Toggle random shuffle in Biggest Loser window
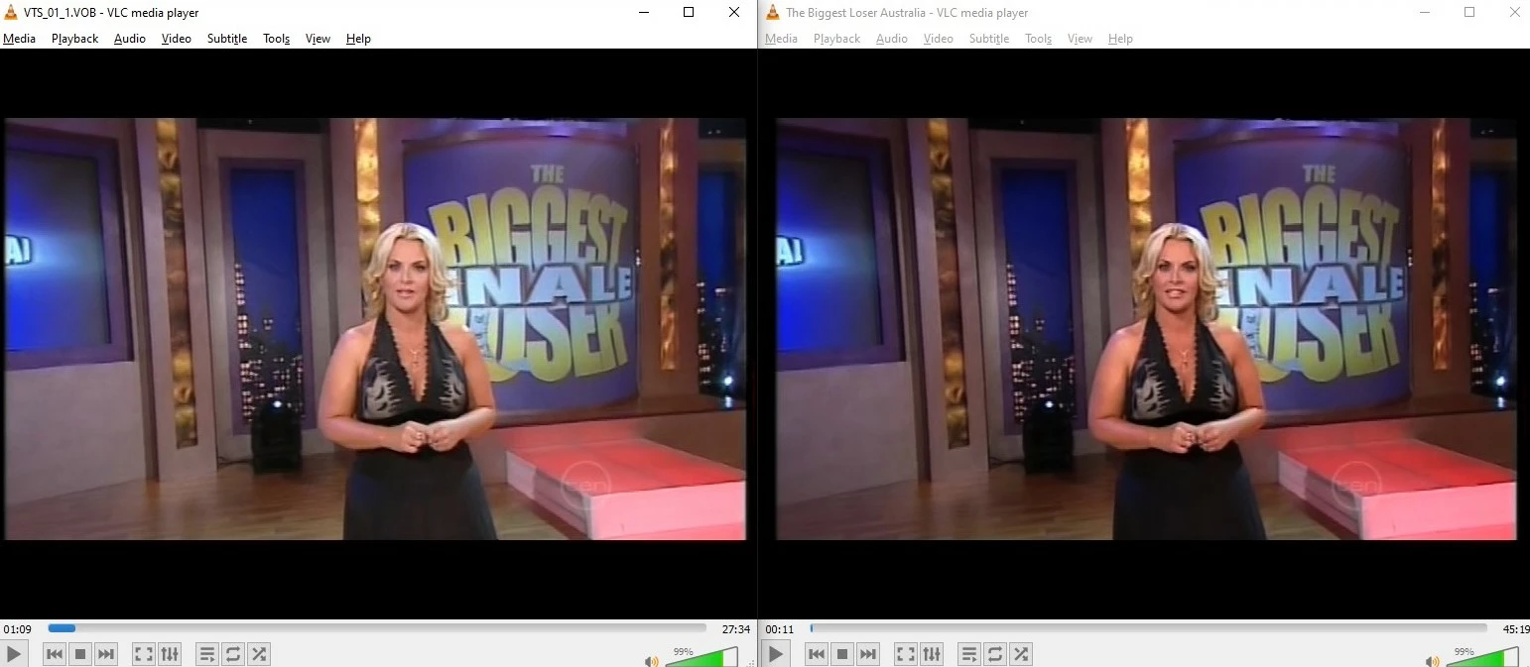Image resolution: width=1530 pixels, height=667 pixels. tap(1021, 654)
